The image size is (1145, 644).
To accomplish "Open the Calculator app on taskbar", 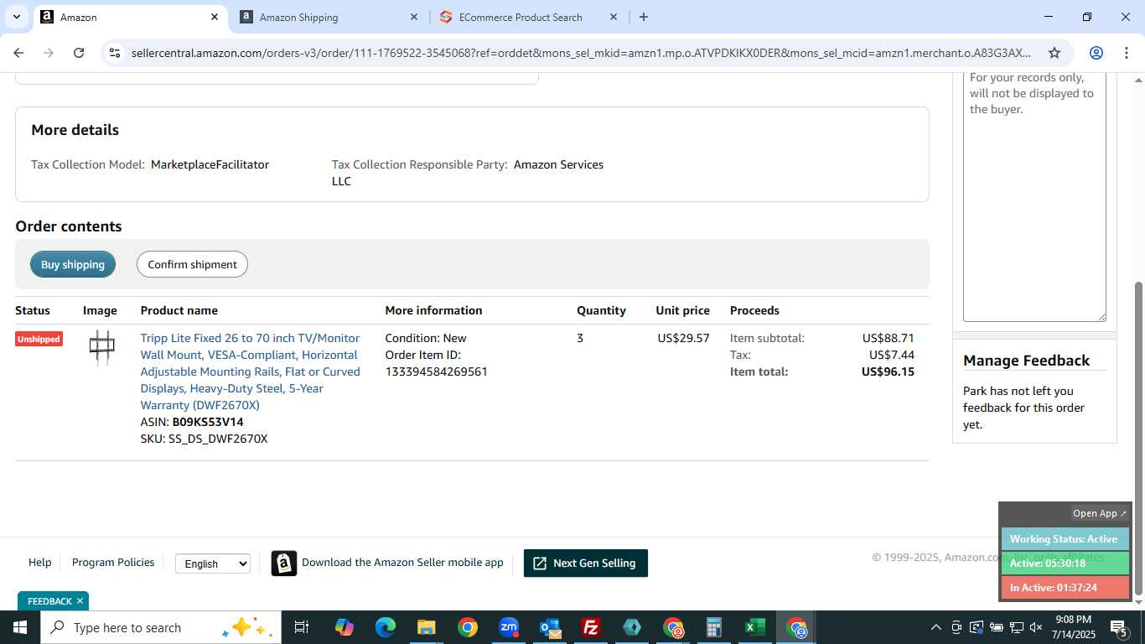I will [x=714, y=627].
